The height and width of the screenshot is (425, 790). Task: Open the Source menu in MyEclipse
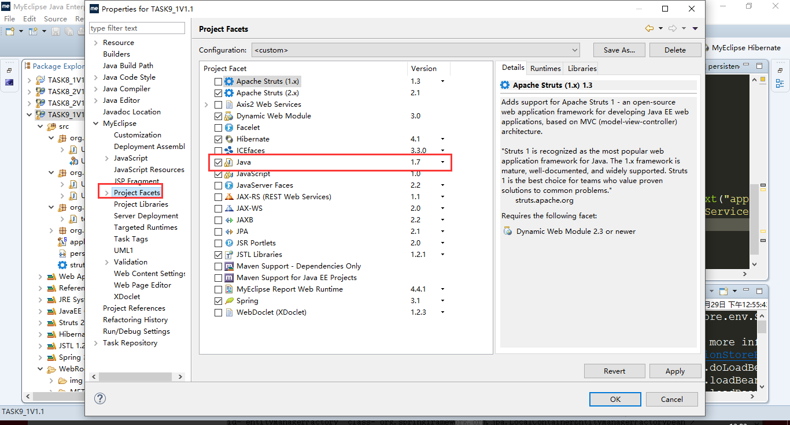56,18
